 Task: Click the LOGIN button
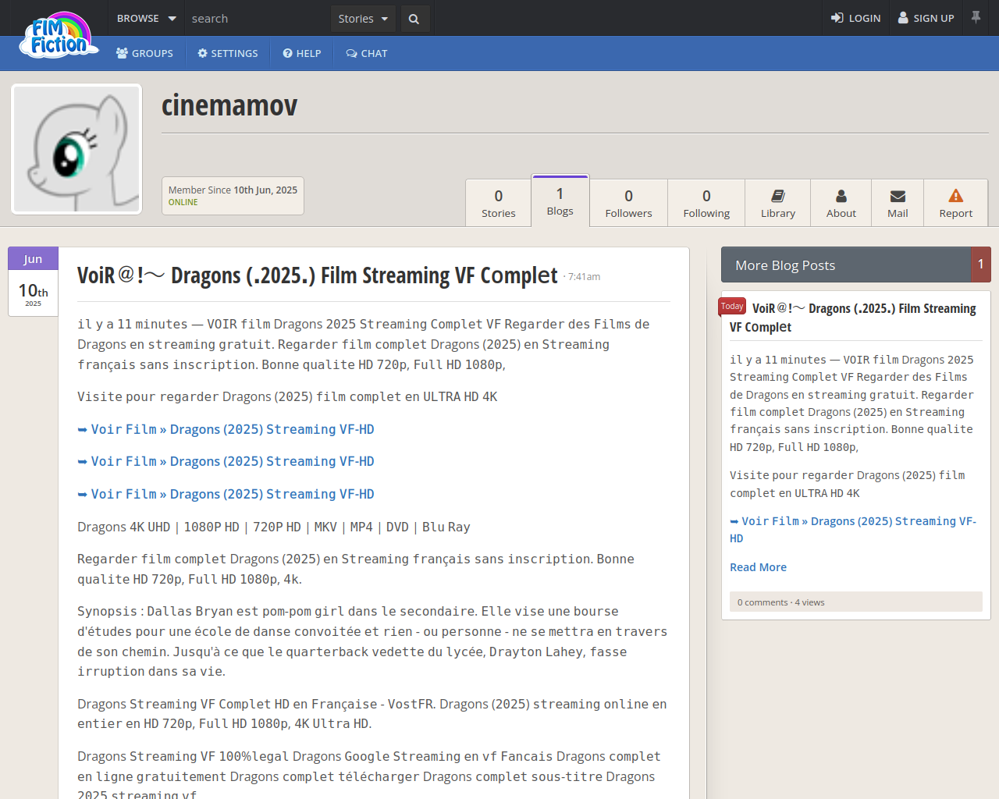coord(855,18)
